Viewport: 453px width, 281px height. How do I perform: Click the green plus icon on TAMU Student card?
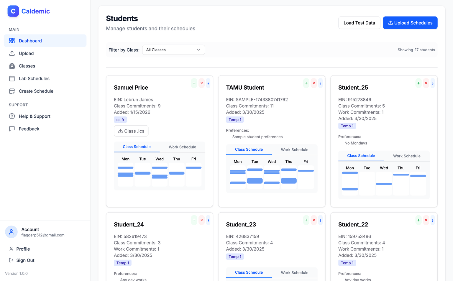[306, 83]
